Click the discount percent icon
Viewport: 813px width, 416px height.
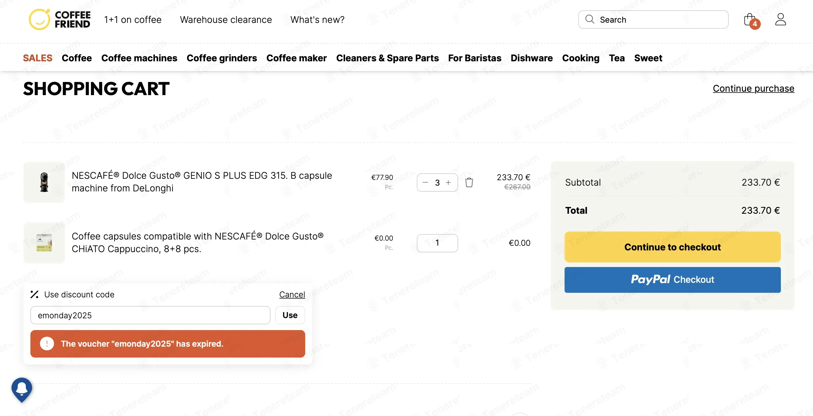34,294
